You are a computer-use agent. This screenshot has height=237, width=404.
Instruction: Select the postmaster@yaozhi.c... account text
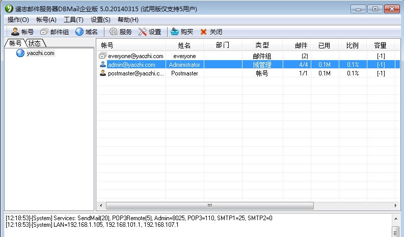tap(136, 73)
